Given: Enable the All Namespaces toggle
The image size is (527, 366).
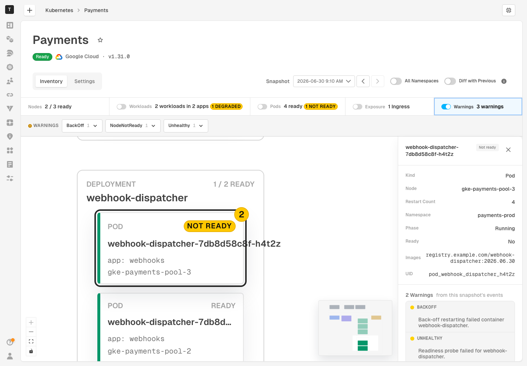Looking at the screenshot, I should (396, 81).
